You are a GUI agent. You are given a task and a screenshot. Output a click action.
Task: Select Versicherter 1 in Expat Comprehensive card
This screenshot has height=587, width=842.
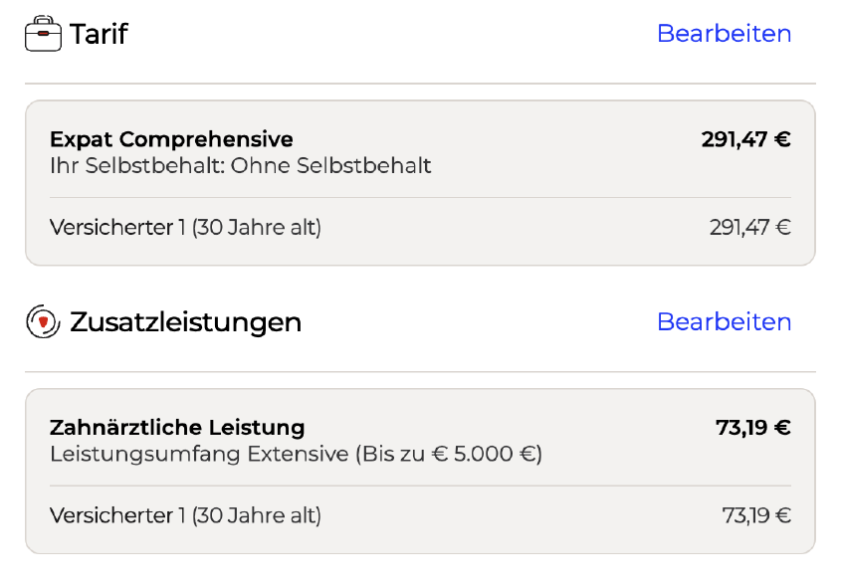click(117, 227)
